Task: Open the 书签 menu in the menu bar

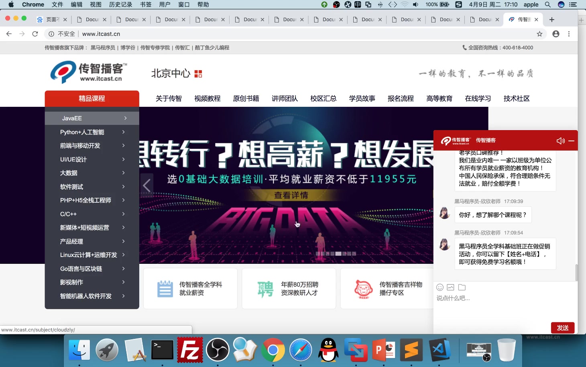Action: 145,4
